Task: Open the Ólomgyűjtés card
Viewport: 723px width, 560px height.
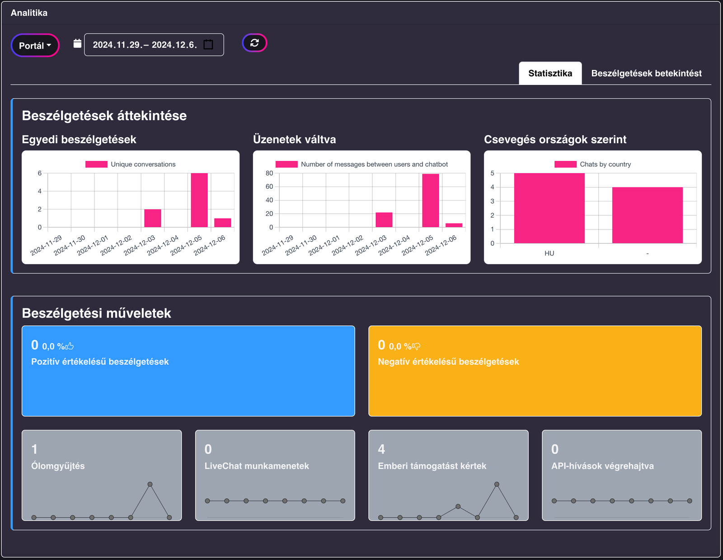Action: pyautogui.click(x=102, y=475)
